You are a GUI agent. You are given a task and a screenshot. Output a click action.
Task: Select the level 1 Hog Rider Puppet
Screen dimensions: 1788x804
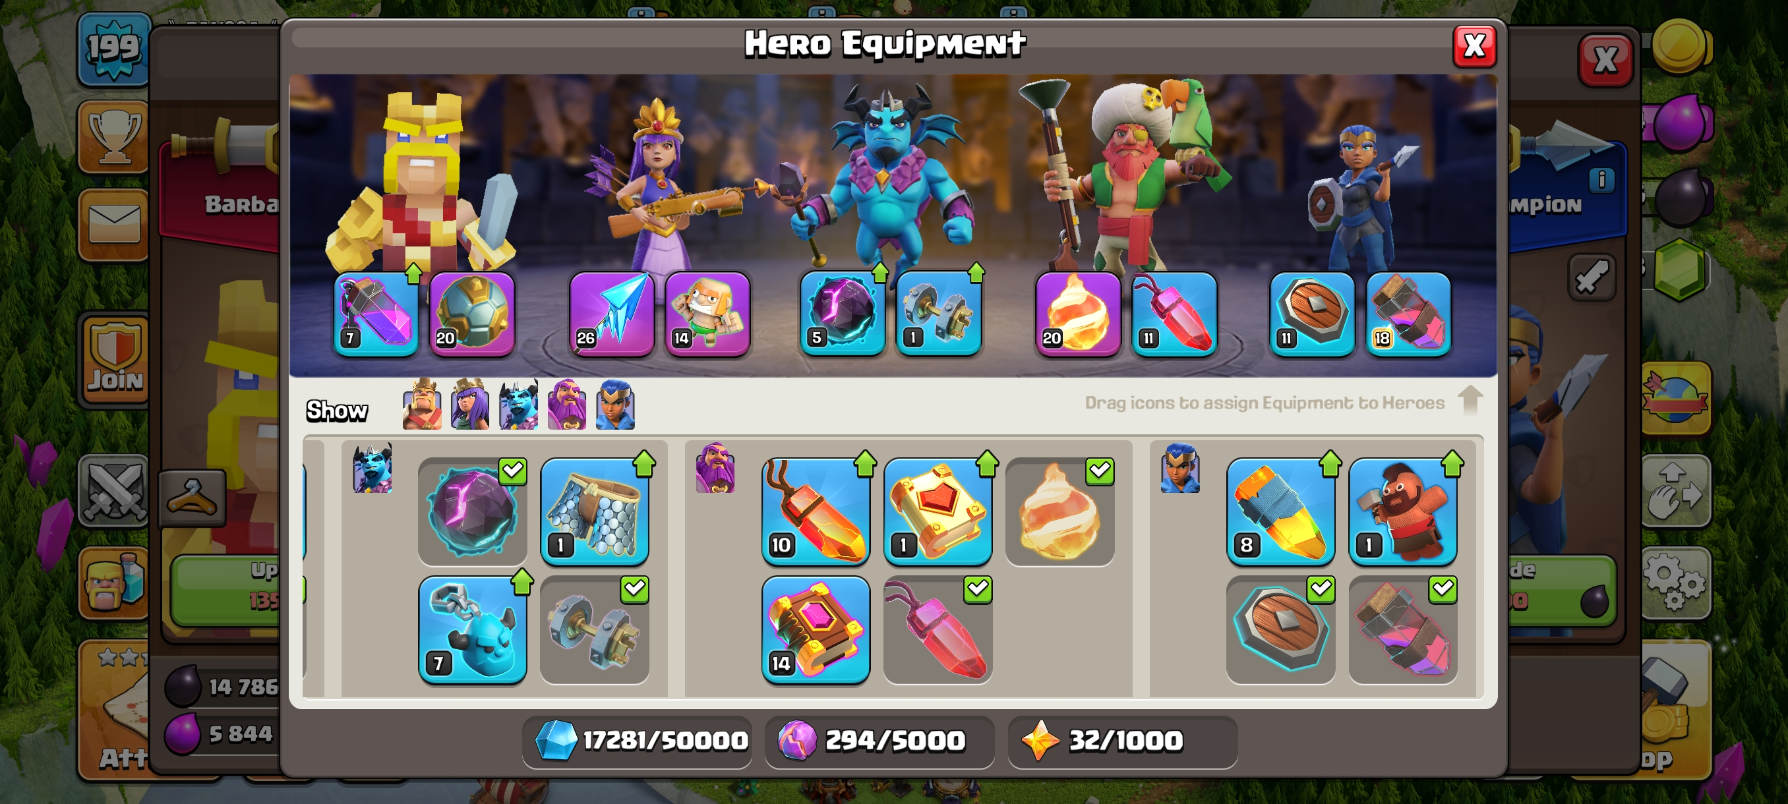pyautogui.click(x=1403, y=511)
